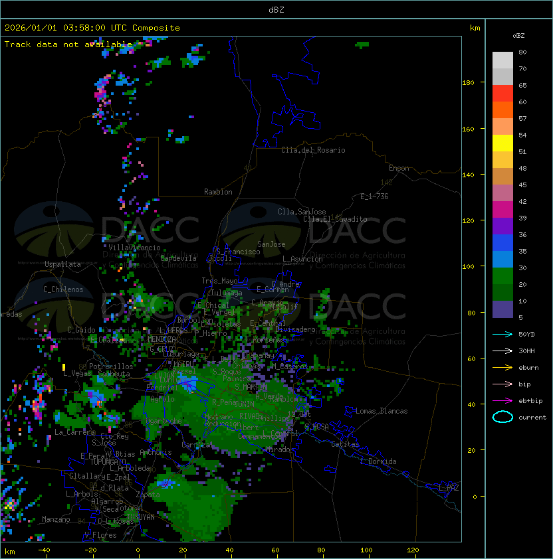553x559 pixels.
Task: Click the 'C_Chilenos' map label
Action: (x=63, y=289)
